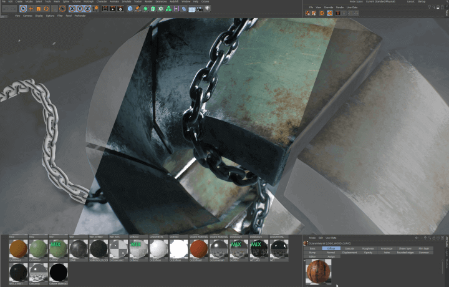This screenshot has width=449, height=287.
Task: Click the Displacement channel button
Action: click(x=349, y=252)
